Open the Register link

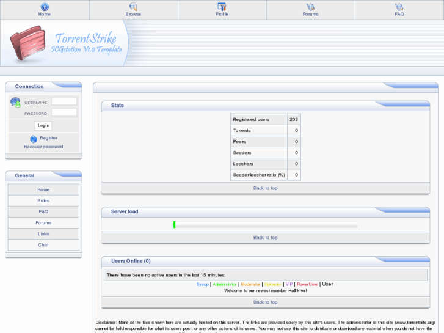pos(48,137)
